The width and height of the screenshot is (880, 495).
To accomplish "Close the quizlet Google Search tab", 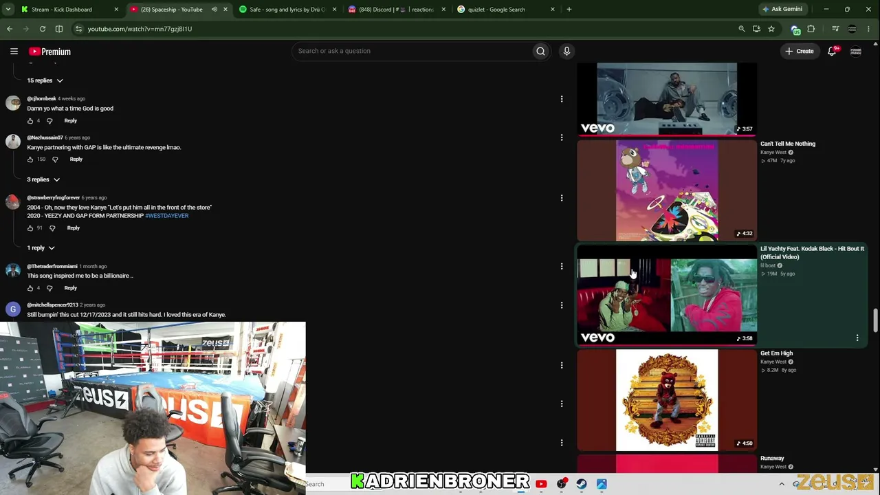I will click(553, 10).
